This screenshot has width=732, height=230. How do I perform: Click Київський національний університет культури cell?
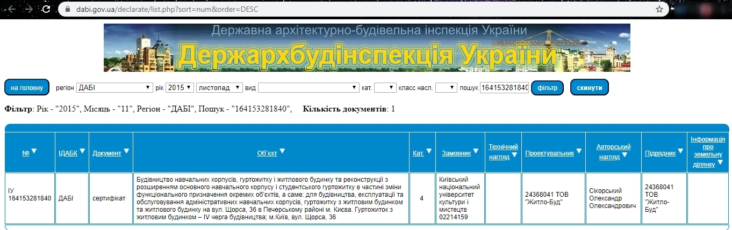tap(461, 198)
